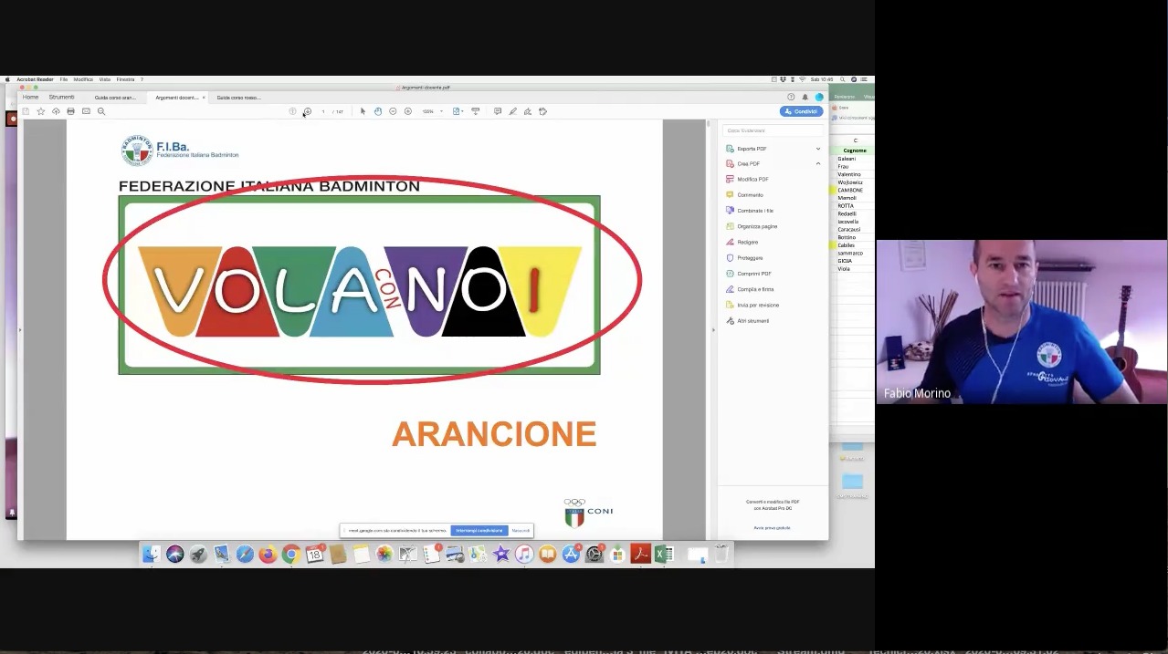Open the zoom level dropdown
The width and height of the screenshot is (1168, 654).
441,111
